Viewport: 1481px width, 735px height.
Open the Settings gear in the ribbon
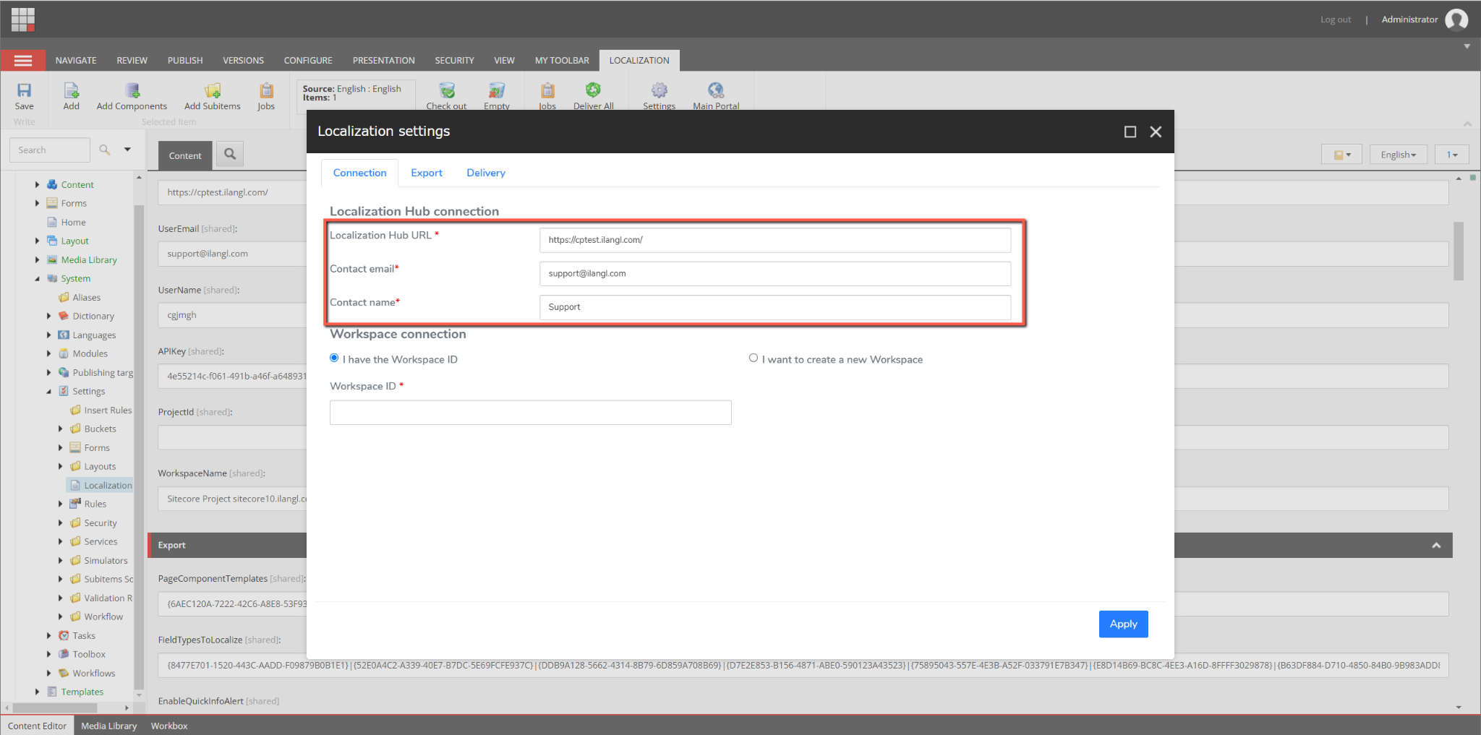pos(659,90)
